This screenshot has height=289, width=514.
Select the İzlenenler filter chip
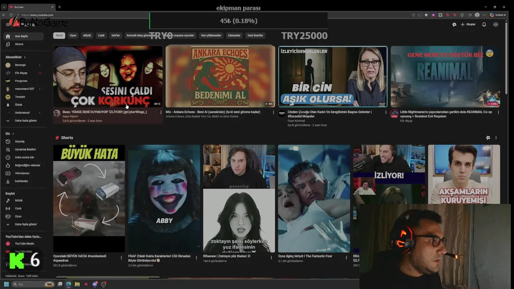[x=234, y=35]
